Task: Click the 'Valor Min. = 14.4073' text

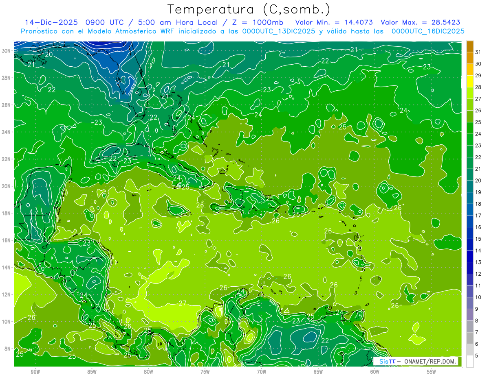Action: point(334,22)
